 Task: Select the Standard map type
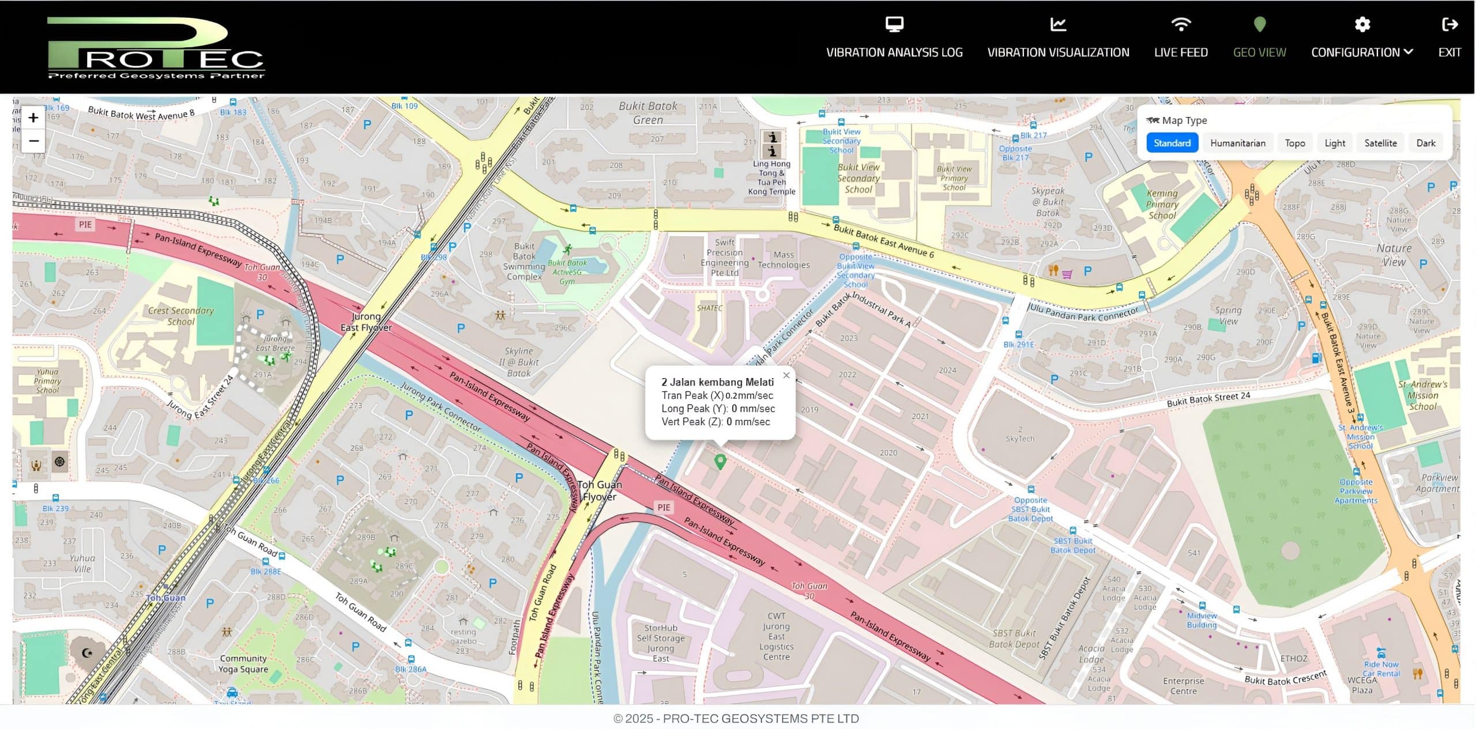(x=1172, y=143)
